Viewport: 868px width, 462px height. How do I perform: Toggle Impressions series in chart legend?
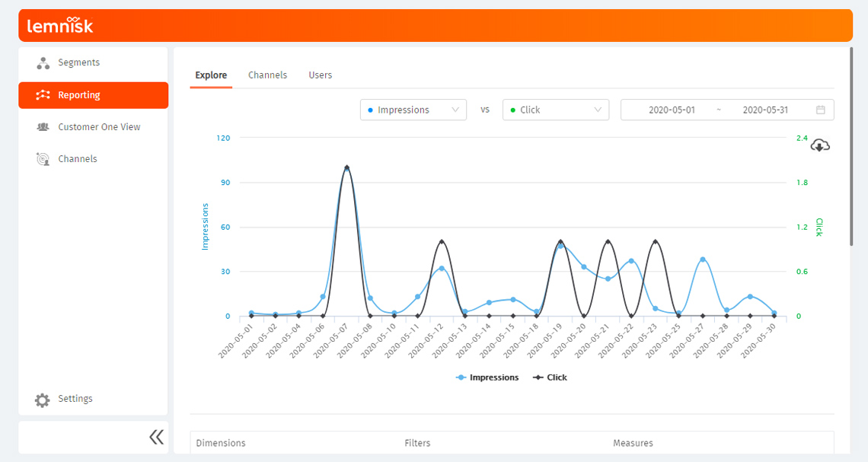coord(487,378)
